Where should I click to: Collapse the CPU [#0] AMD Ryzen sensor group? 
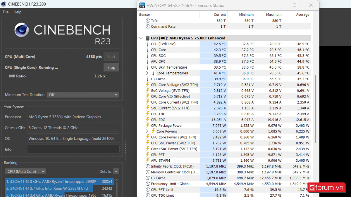pyautogui.click(x=141, y=38)
